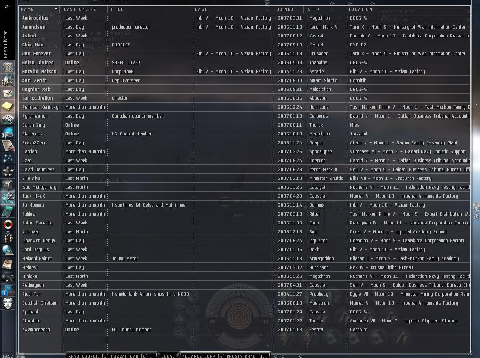Image resolution: width=480 pixels, height=358 pixels.
Task: Switch to Alliance-Corp chat tab
Action: coord(224,356)
